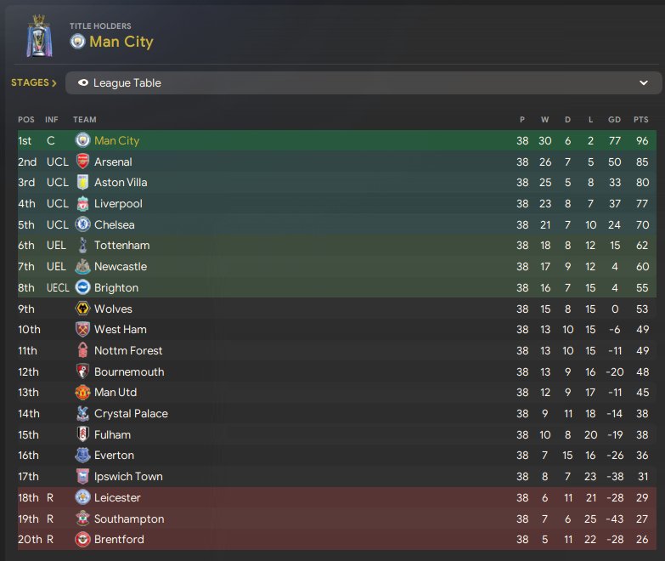Screen dimensions: 665x561
Task: Open the League Table dropdown
Action: [x=363, y=83]
